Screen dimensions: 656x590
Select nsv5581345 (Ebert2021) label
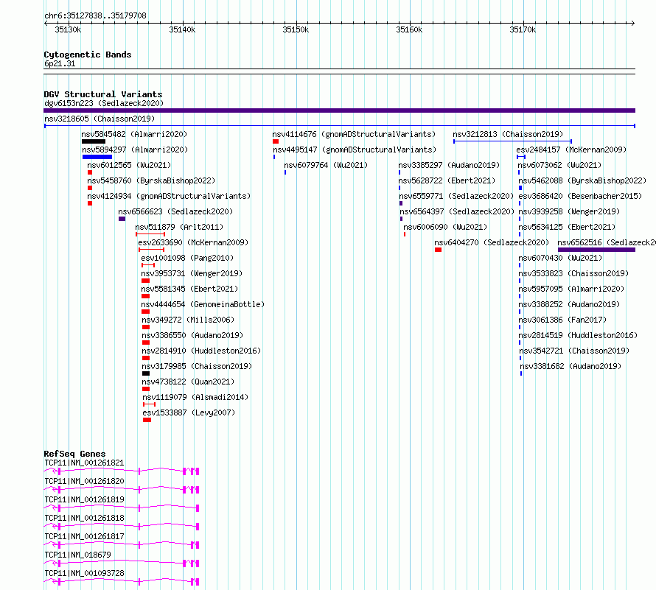click(x=189, y=289)
